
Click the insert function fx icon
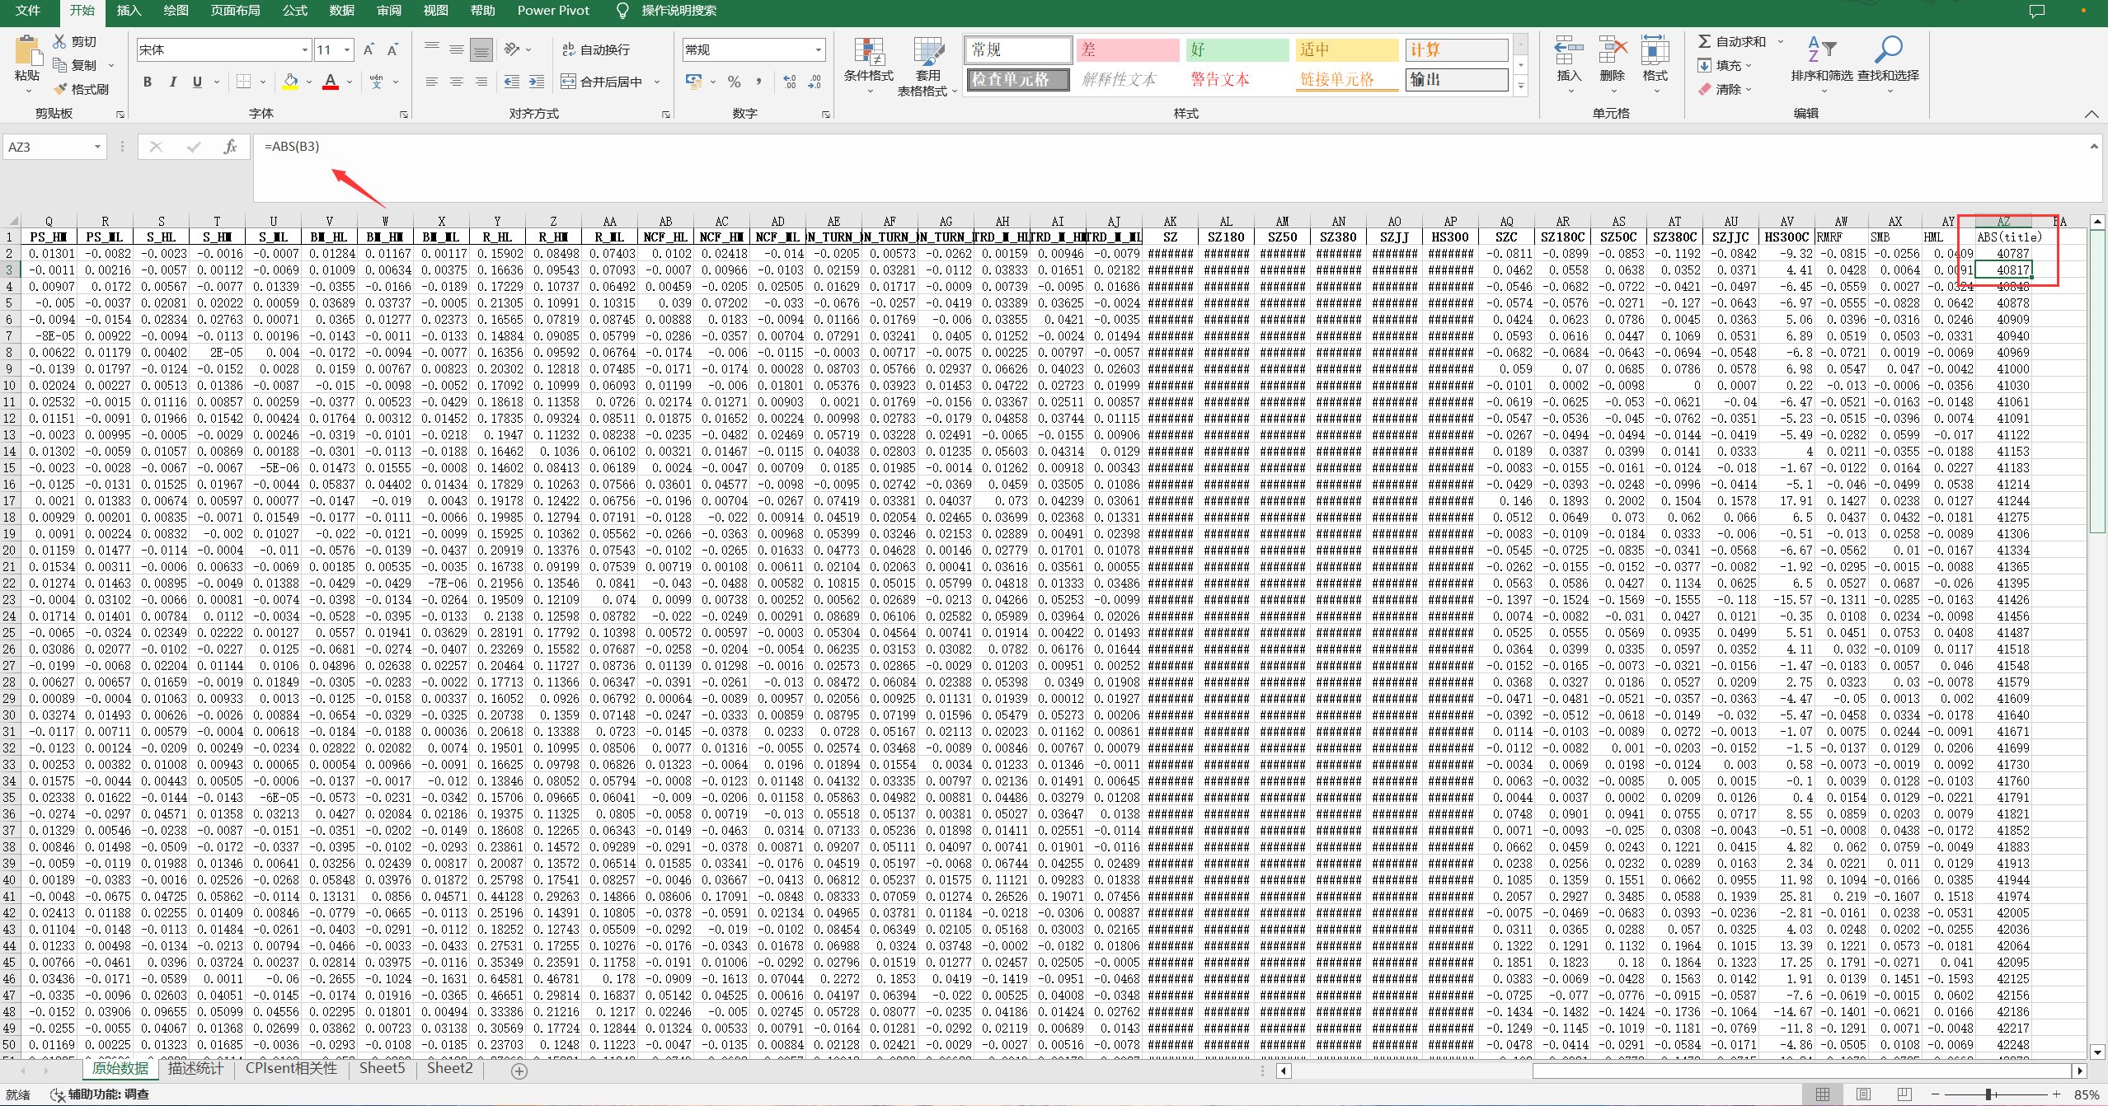[230, 147]
